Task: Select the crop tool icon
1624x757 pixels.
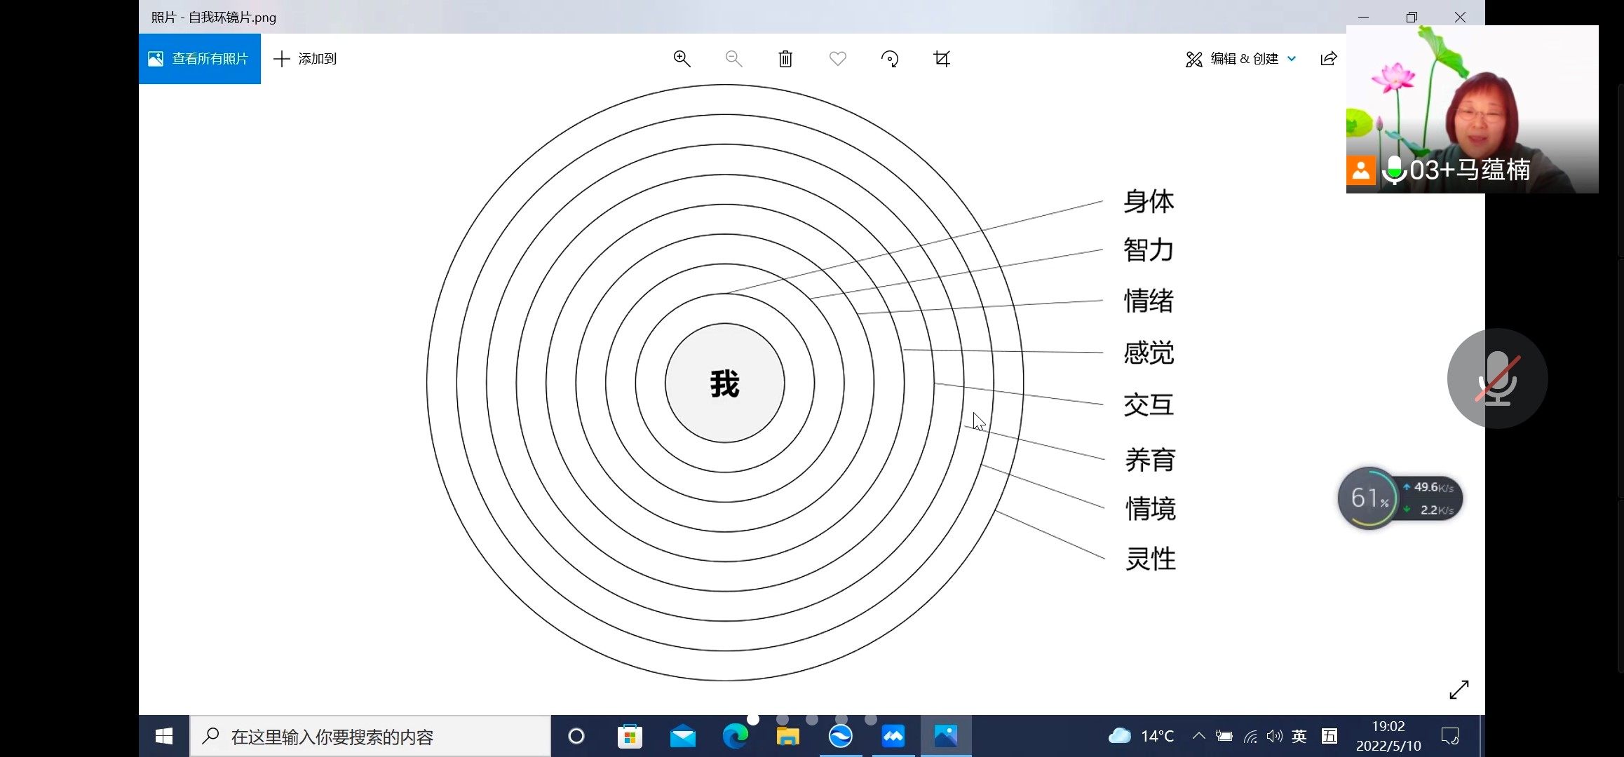Action: coord(942,59)
